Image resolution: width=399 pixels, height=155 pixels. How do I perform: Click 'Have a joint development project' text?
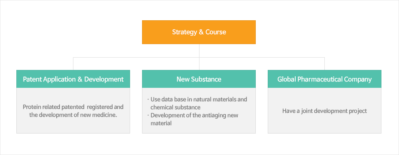pos(324,111)
